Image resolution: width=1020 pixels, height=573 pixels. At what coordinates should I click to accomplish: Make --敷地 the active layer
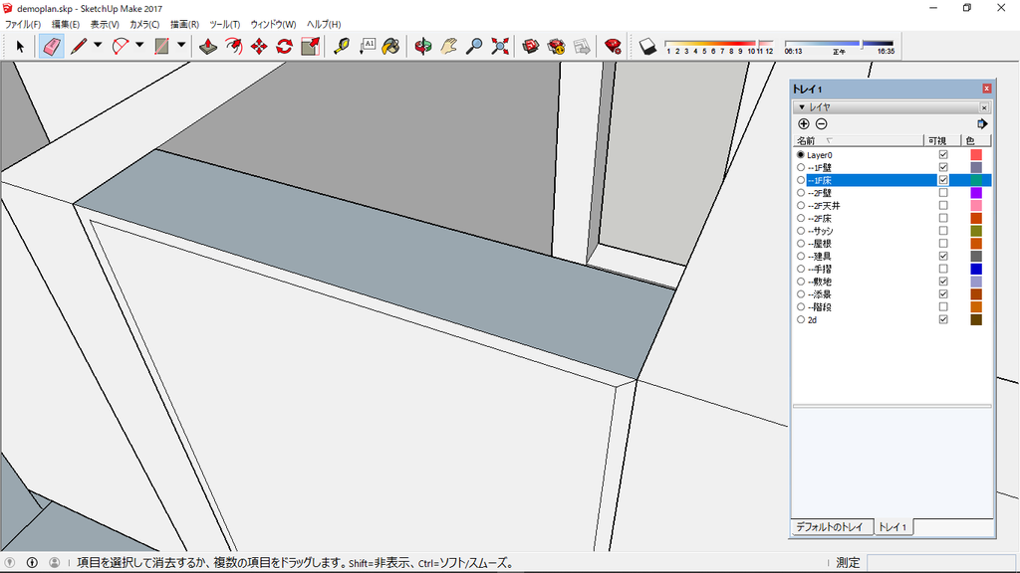[801, 282]
